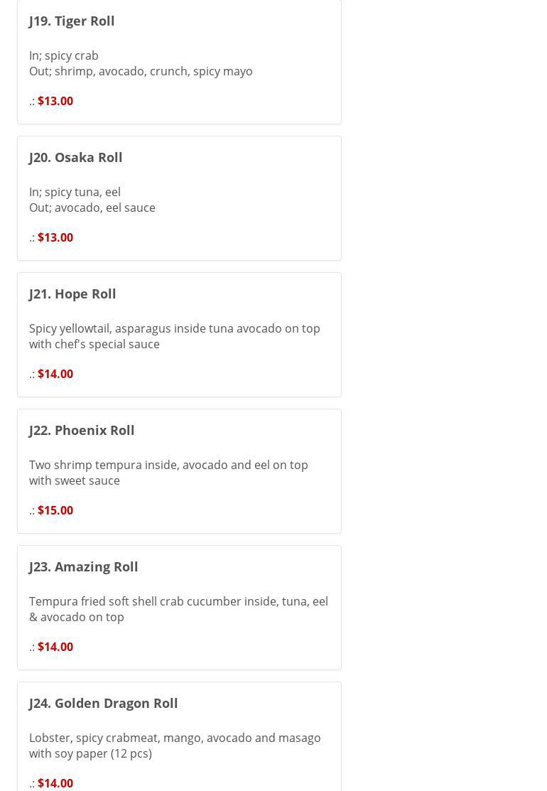547x791 pixels.
Task: Select the Golden Dragon Roll $14.00 price
Action: pos(55,783)
